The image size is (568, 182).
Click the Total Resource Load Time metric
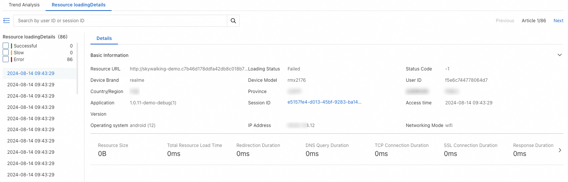tap(194, 150)
